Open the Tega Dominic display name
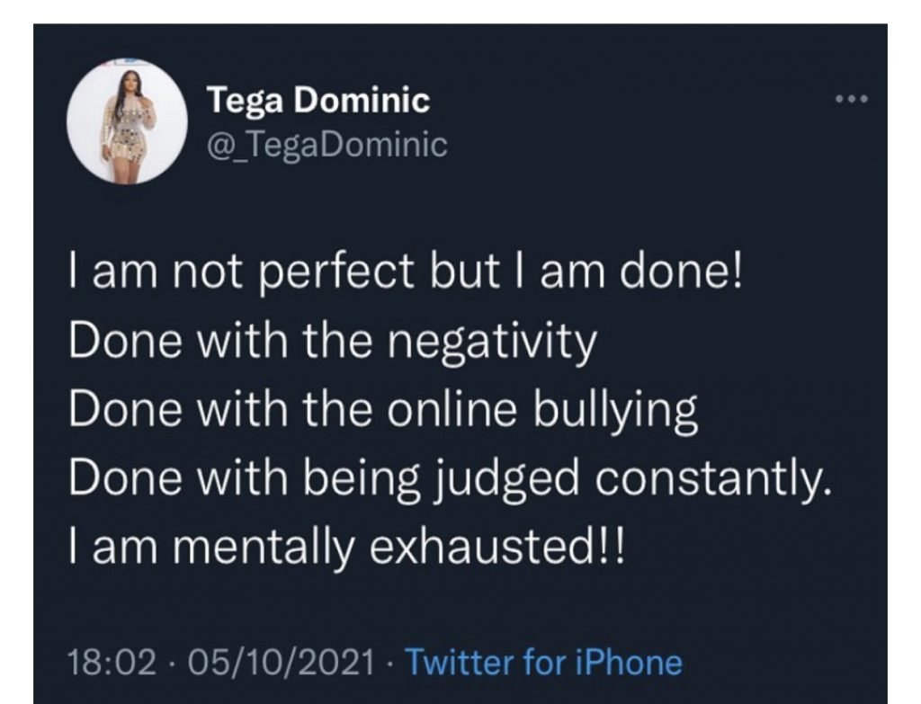The image size is (921, 704). click(x=318, y=102)
